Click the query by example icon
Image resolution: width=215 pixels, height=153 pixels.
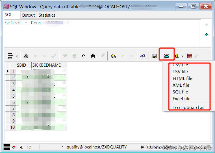[113, 56]
